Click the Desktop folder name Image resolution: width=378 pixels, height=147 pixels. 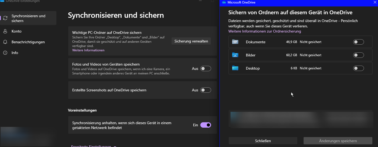coord(253,68)
